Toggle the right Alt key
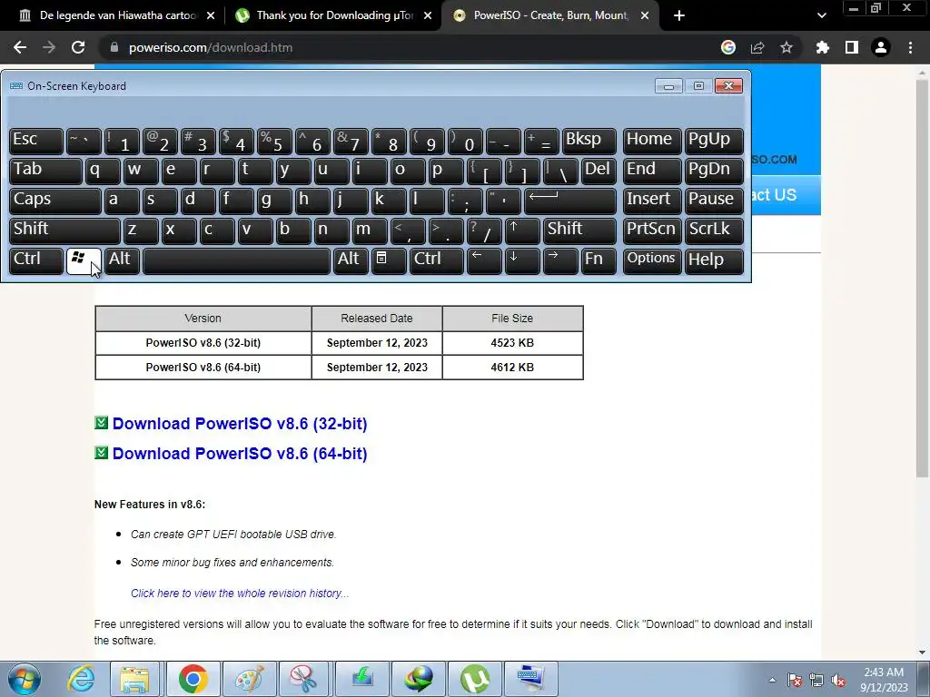 pyautogui.click(x=351, y=260)
